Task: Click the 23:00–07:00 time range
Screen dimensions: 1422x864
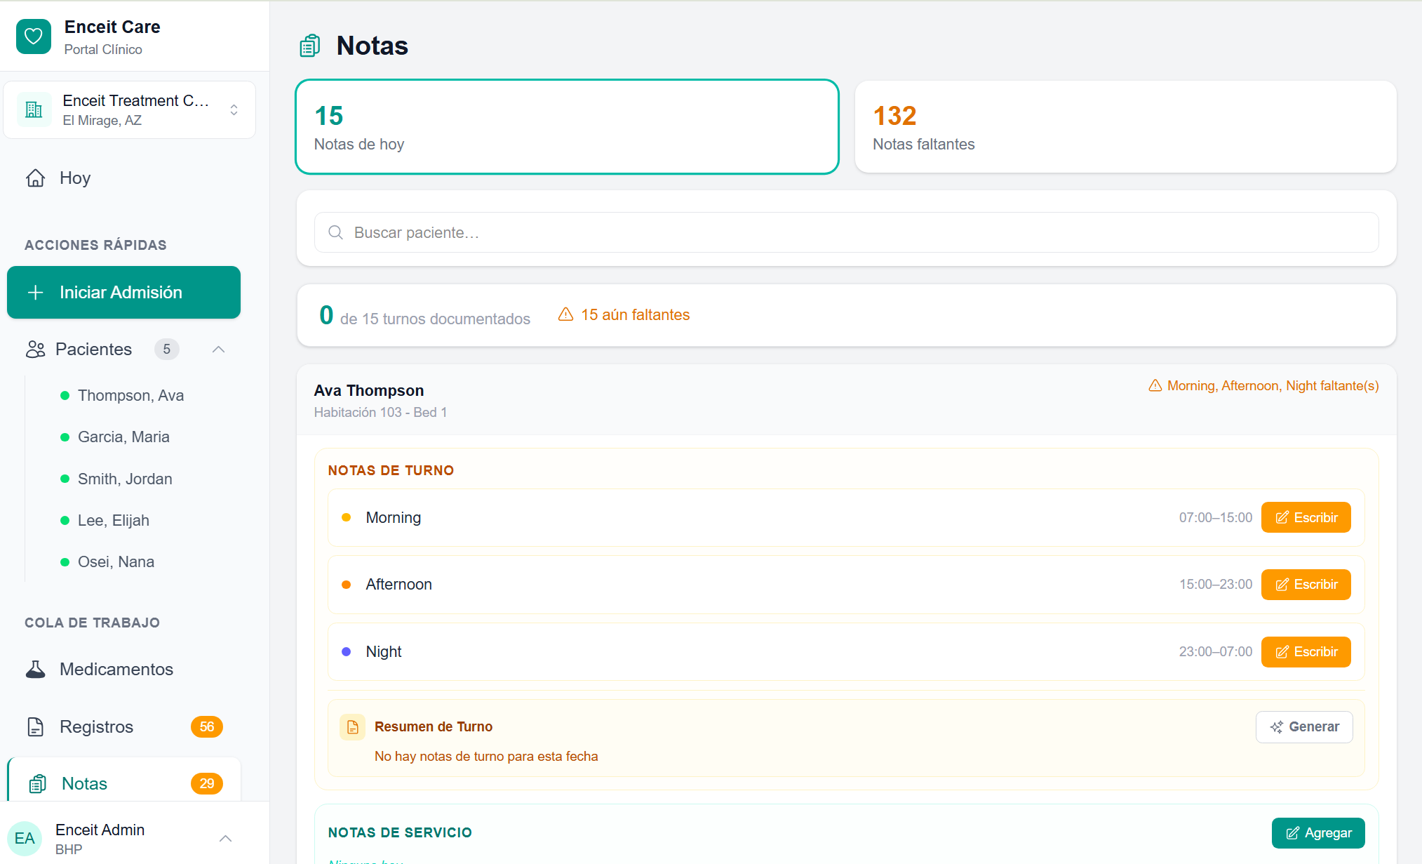Action: pos(1216,652)
